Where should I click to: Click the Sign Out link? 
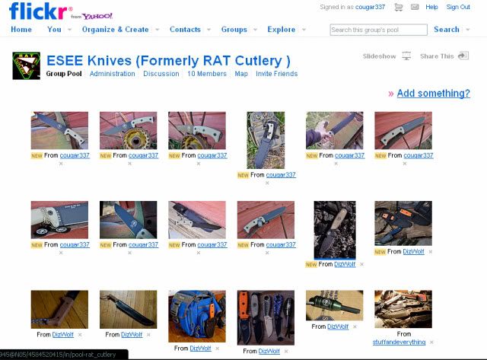click(458, 7)
